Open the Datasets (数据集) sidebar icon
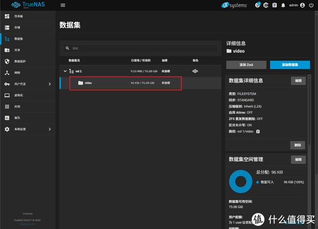The image size is (318, 229). tap(7, 39)
